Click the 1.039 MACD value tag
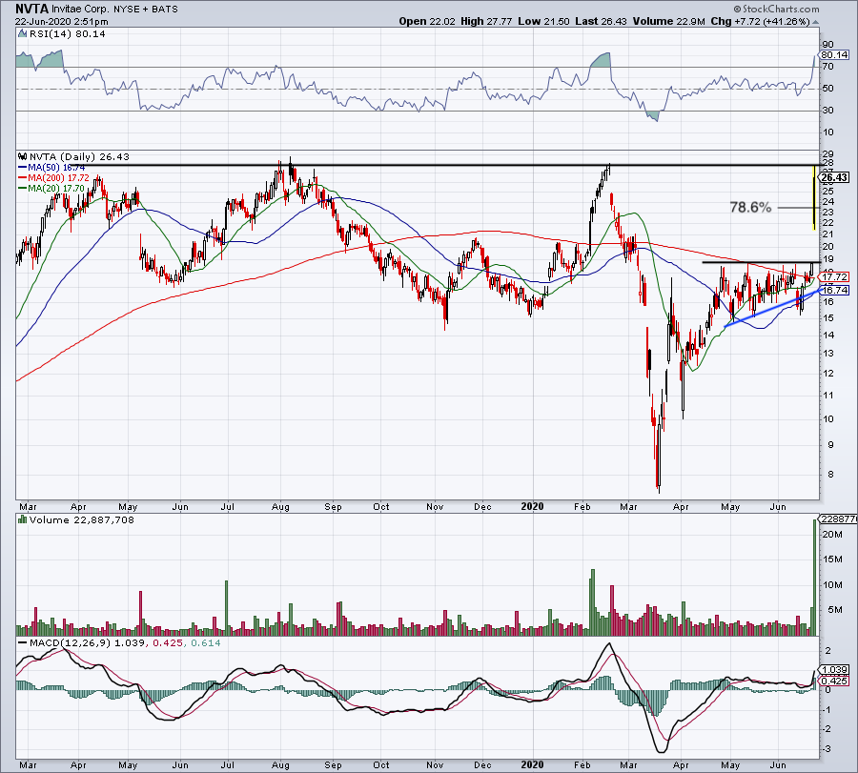 coord(833,670)
